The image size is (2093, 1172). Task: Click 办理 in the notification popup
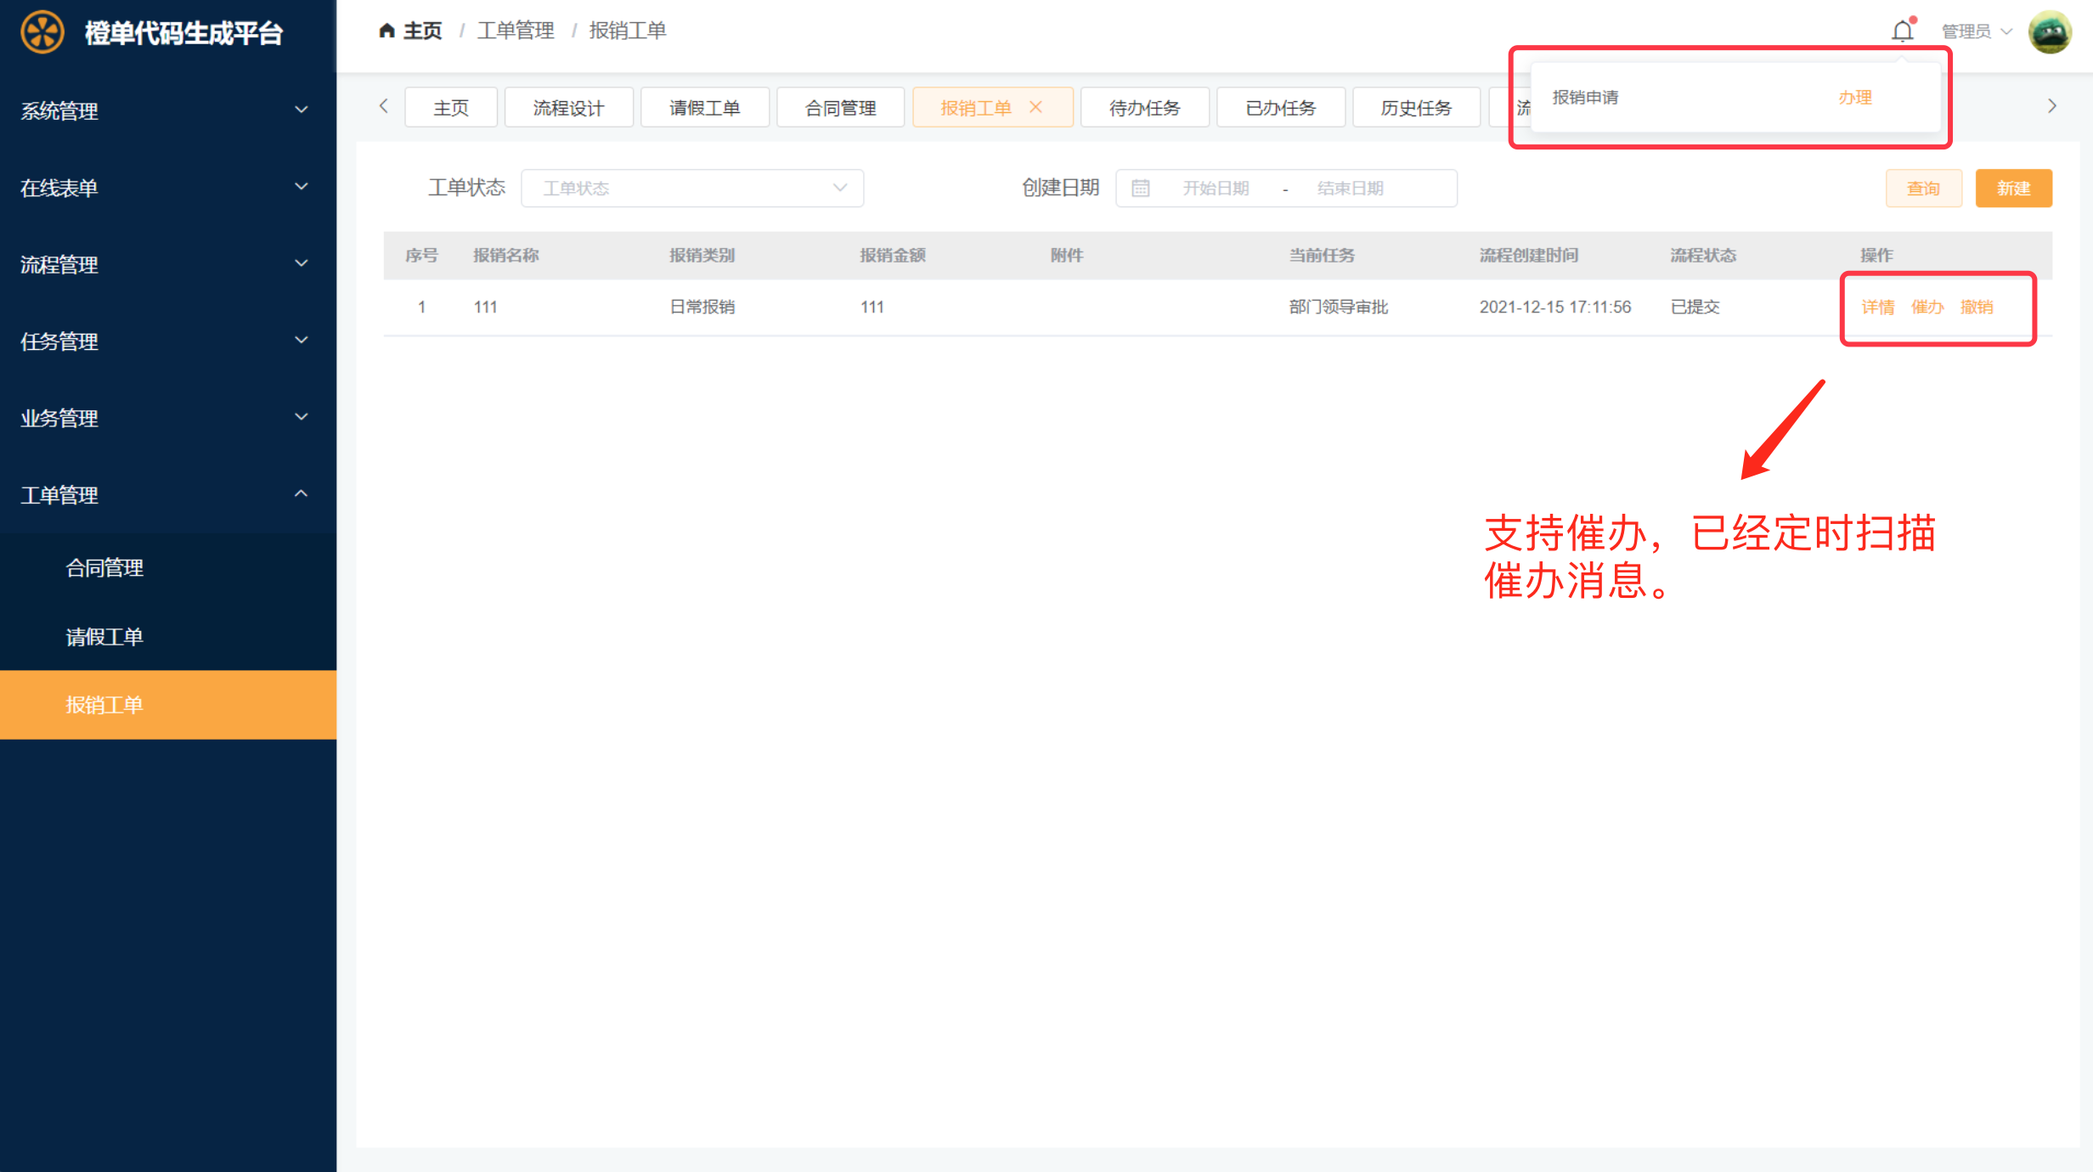pyautogui.click(x=1854, y=98)
